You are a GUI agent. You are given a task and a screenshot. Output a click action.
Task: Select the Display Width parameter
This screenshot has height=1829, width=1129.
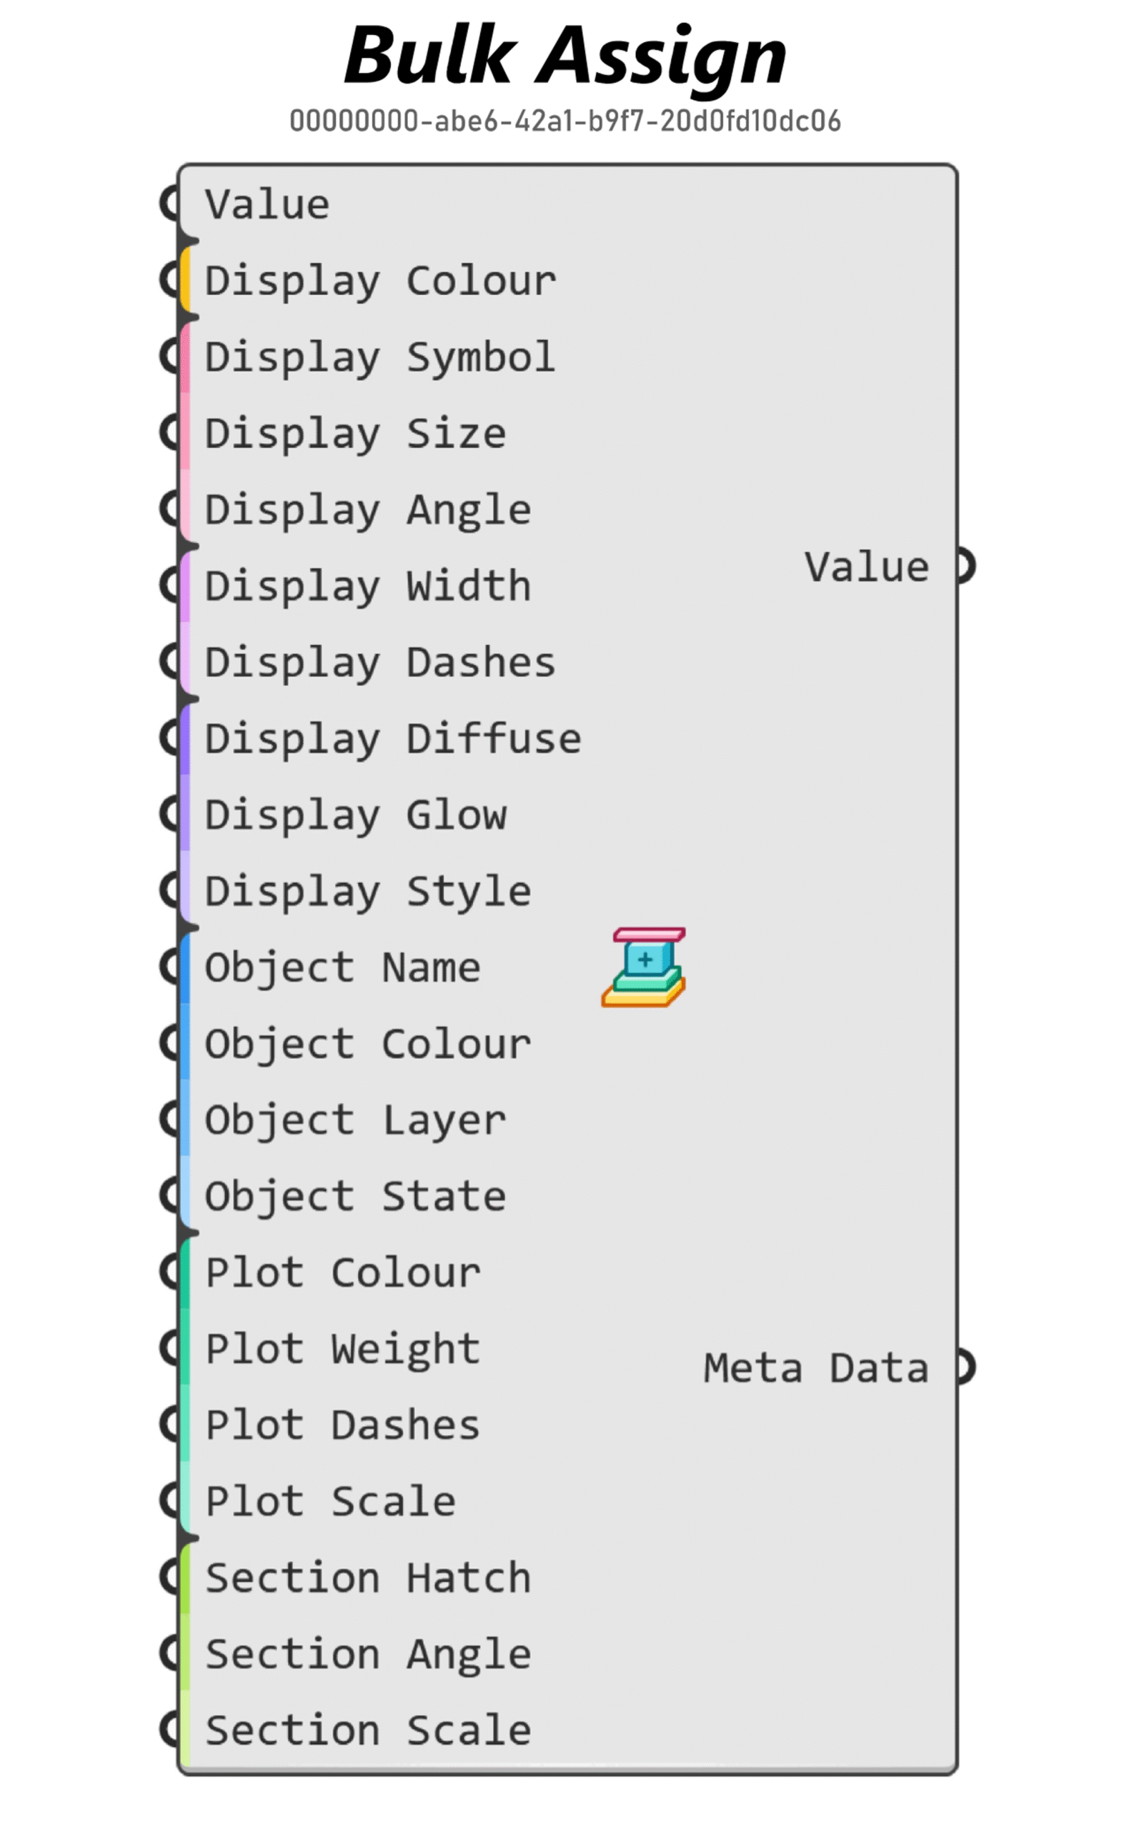368,587
